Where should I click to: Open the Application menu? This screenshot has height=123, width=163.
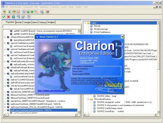tap(44, 7)
